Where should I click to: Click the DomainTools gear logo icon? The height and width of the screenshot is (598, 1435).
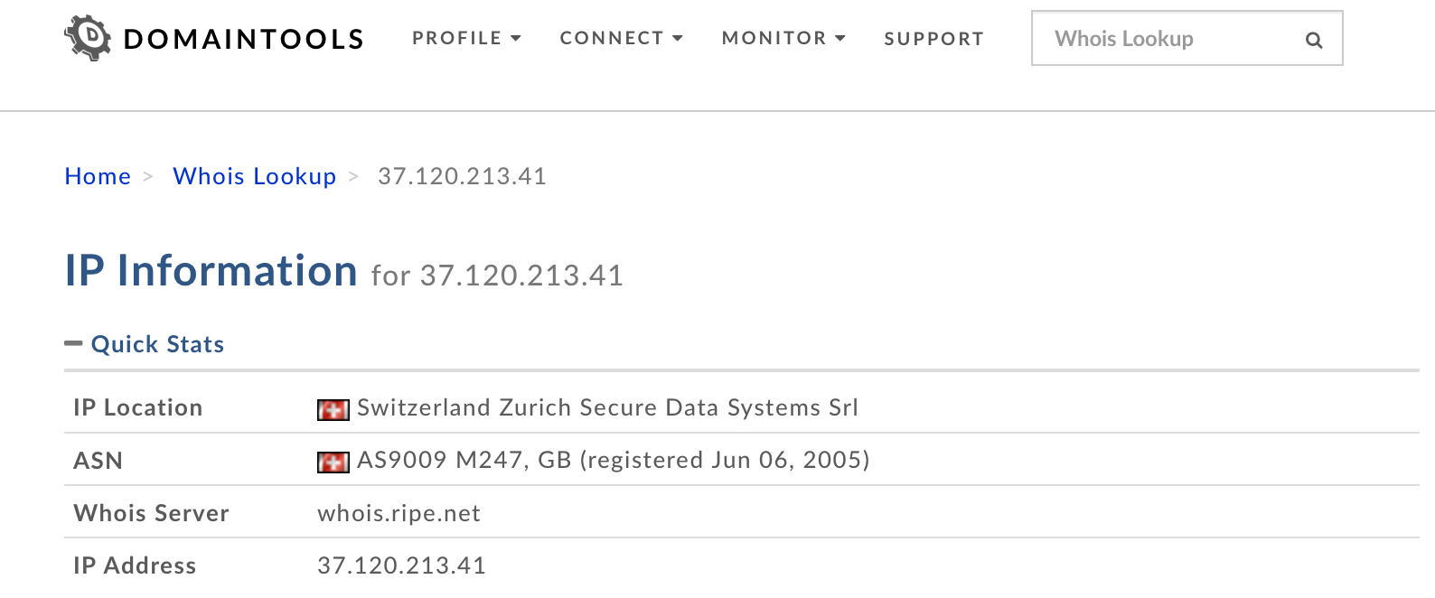click(88, 38)
